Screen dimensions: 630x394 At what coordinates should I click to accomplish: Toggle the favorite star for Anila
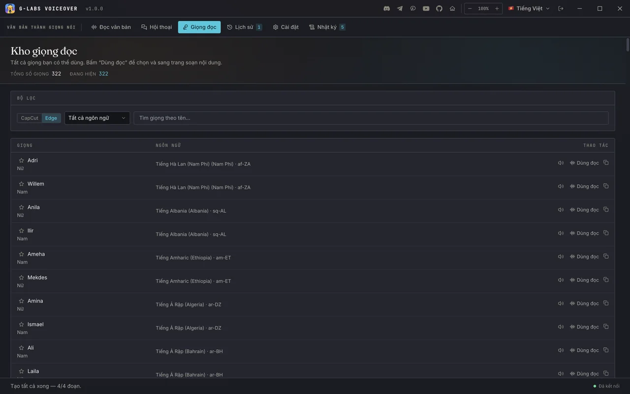tap(21, 207)
